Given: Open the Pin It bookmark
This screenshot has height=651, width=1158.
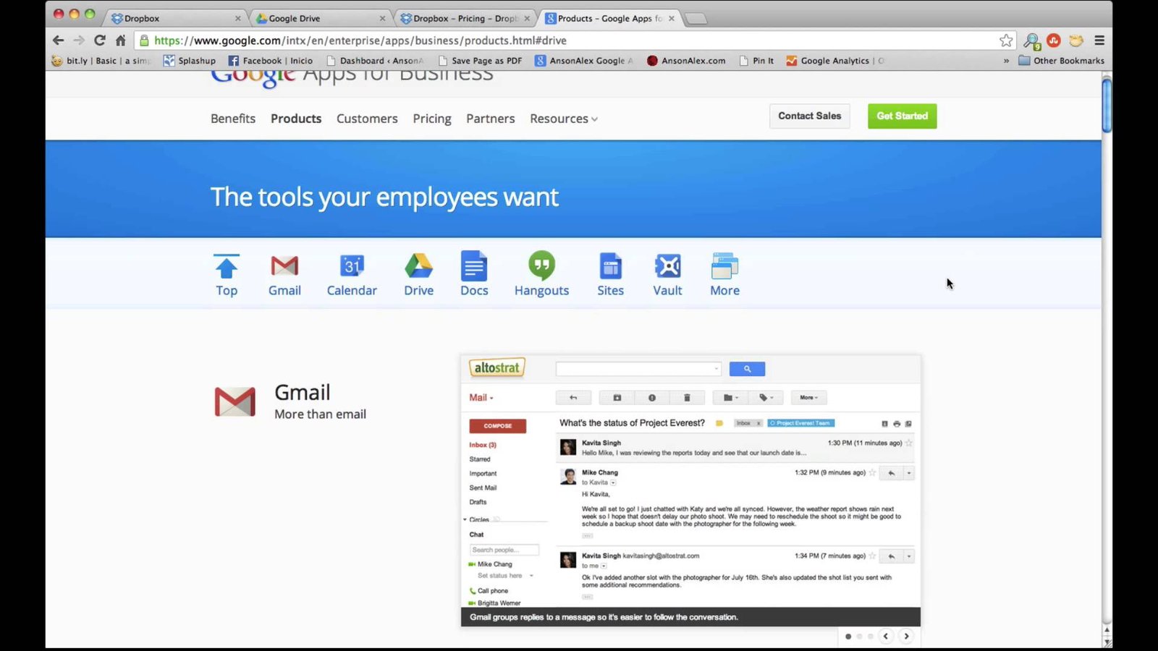Looking at the screenshot, I should click(756, 61).
